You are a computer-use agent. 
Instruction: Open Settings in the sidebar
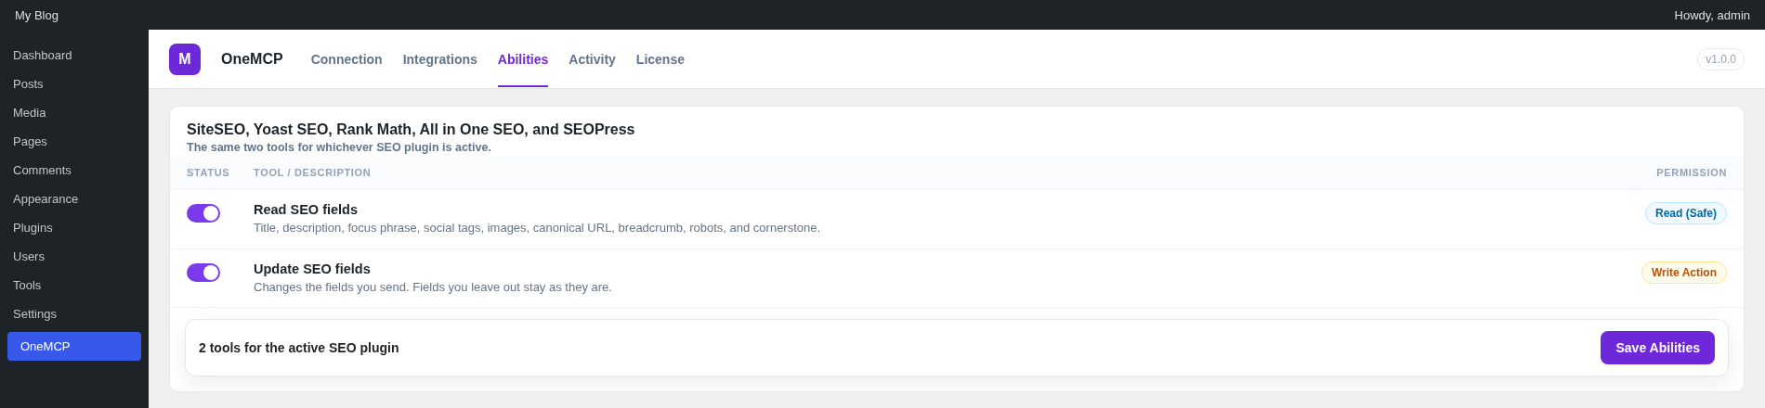[74, 314]
